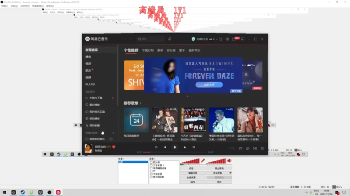
Task: Toggle the 文字来源 2 source checkbox
Action: (151, 166)
